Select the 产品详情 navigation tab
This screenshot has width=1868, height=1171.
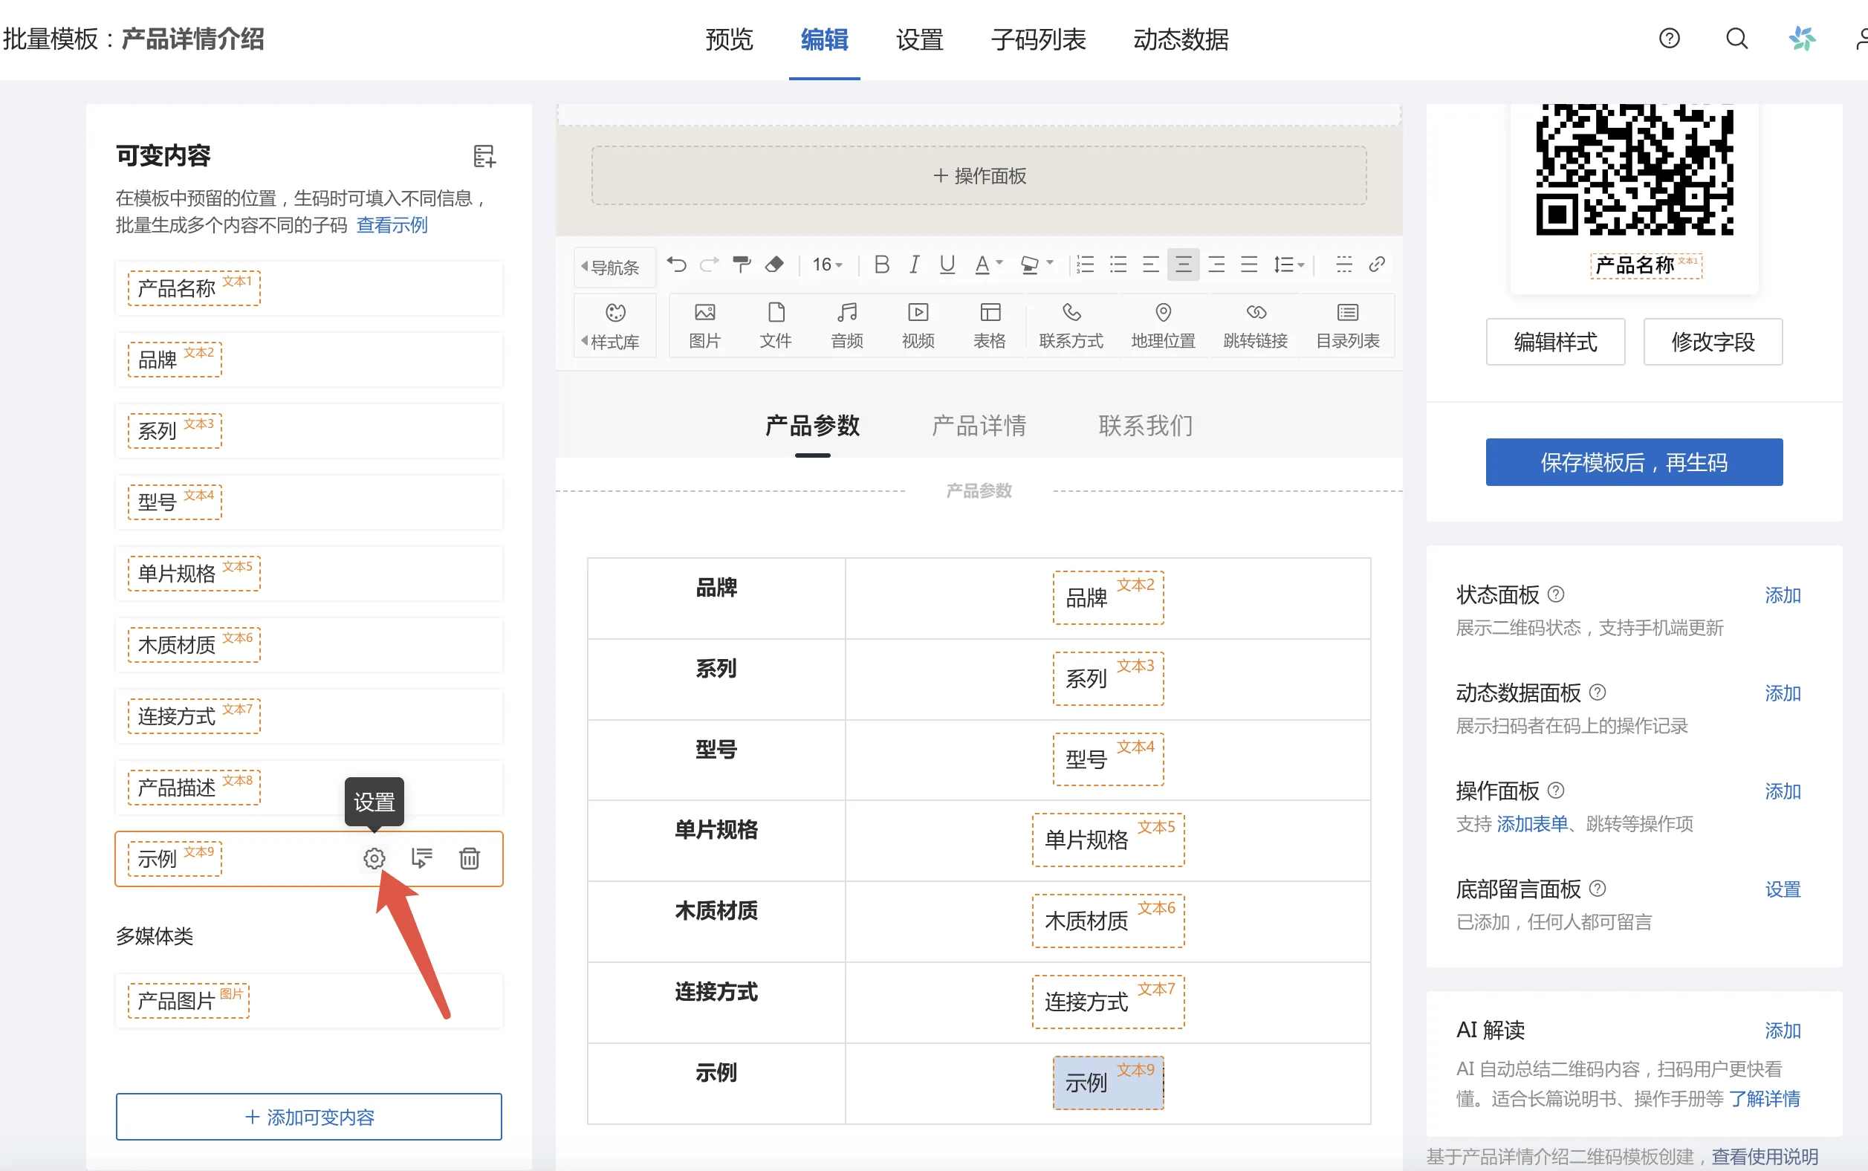pos(979,425)
